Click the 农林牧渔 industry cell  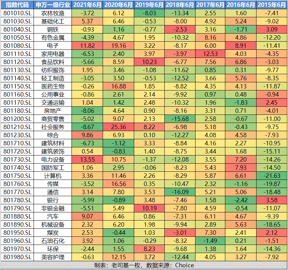(53, 13)
